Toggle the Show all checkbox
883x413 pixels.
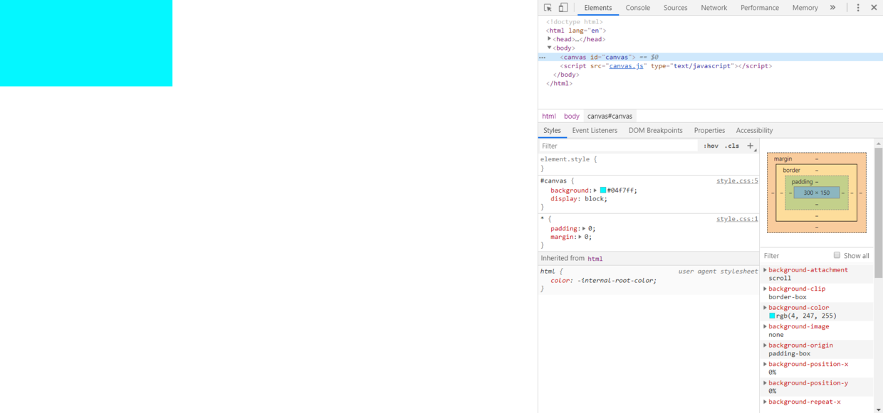pos(837,255)
